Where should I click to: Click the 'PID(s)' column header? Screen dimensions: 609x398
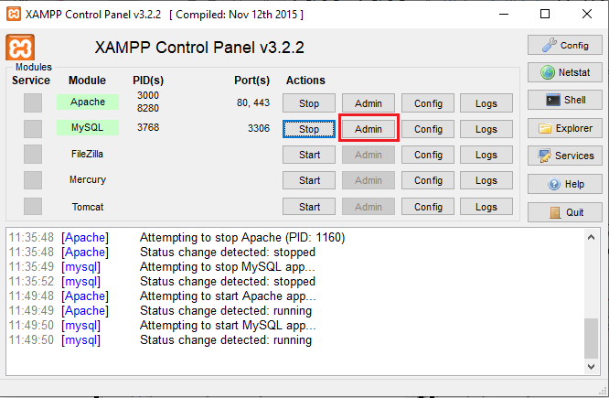click(x=148, y=81)
